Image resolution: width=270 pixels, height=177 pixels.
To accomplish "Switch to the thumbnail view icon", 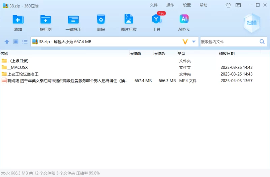I will tap(16, 41).
